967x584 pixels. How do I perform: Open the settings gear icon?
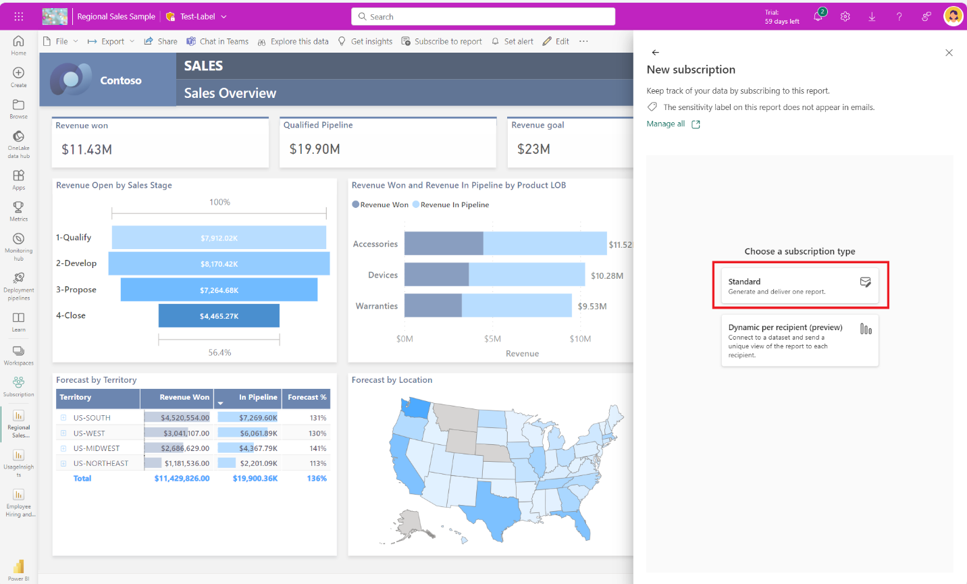845,16
